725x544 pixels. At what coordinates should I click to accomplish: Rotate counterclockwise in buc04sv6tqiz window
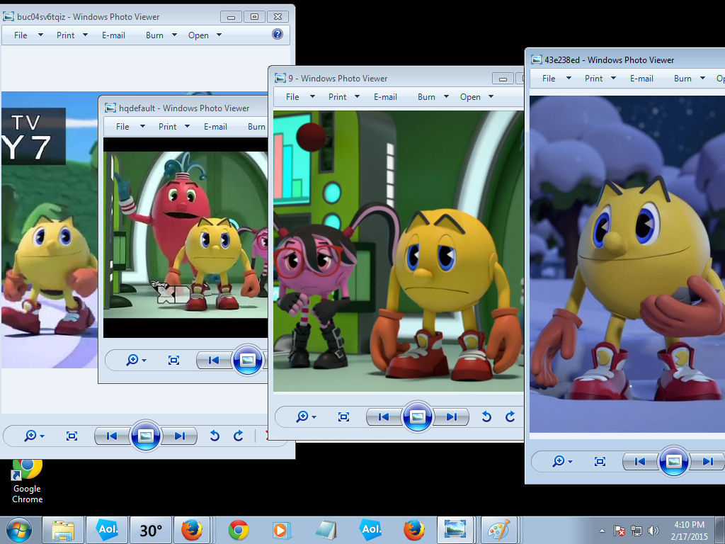click(x=215, y=436)
